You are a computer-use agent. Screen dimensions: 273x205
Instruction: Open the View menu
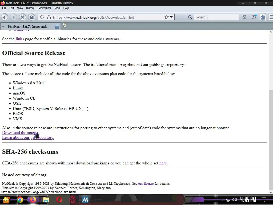point(20,8)
